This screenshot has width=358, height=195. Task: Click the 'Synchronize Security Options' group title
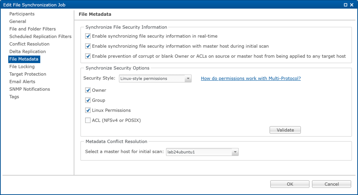click(117, 68)
